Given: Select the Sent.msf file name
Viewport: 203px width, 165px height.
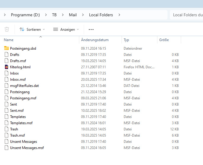Looking at the screenshot, I should 17,111.
